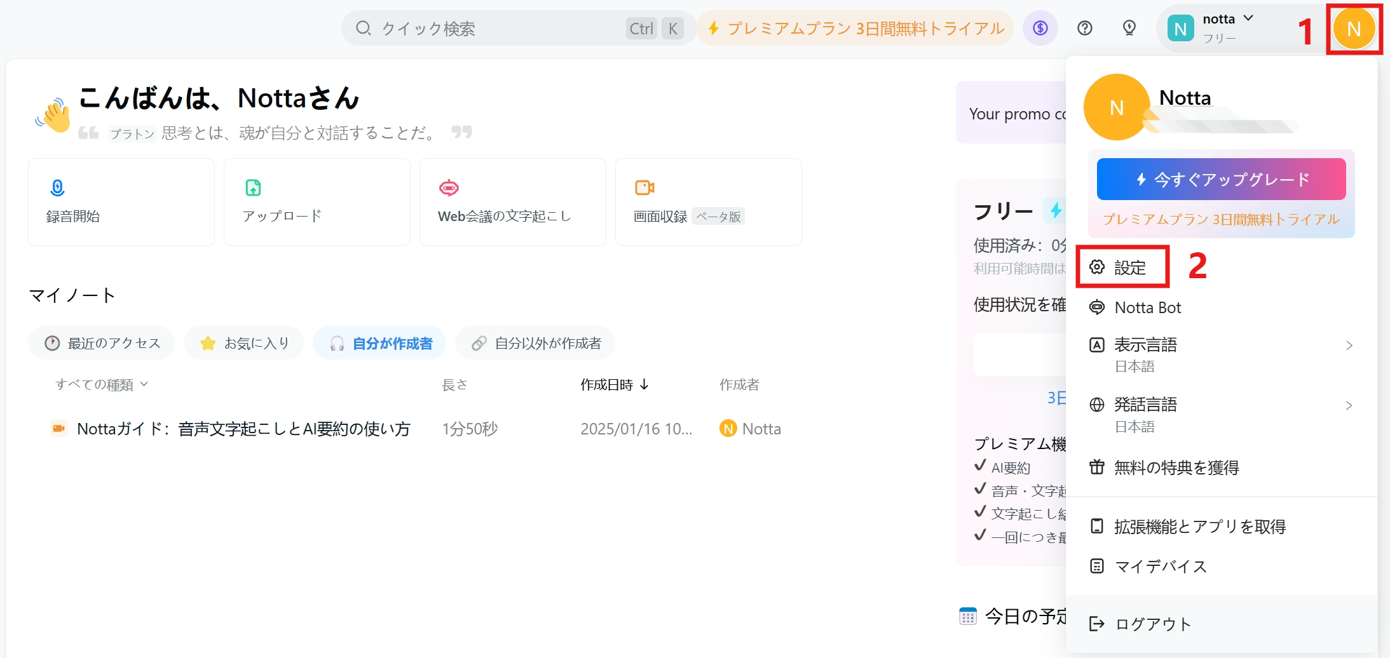Screen dimensions: 1390x658
Task: Expand the 発話言語 submenu chevron
Action: point(1349,405)
